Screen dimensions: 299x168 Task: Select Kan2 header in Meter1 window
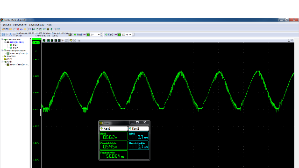pos(139,129)
